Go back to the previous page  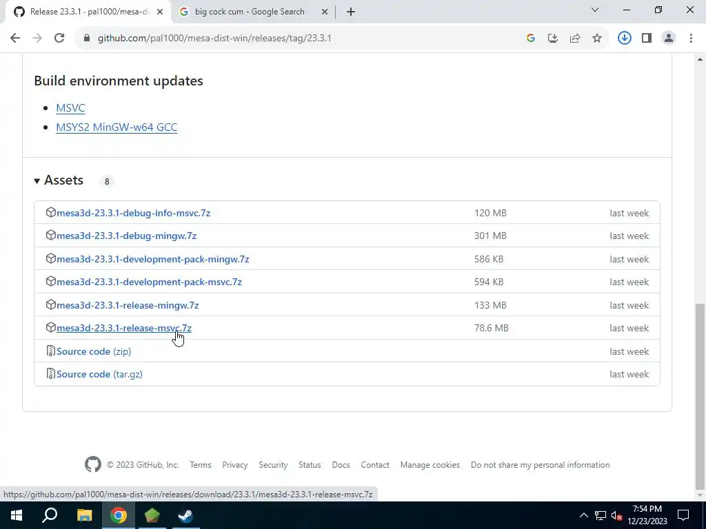(15, 39)
